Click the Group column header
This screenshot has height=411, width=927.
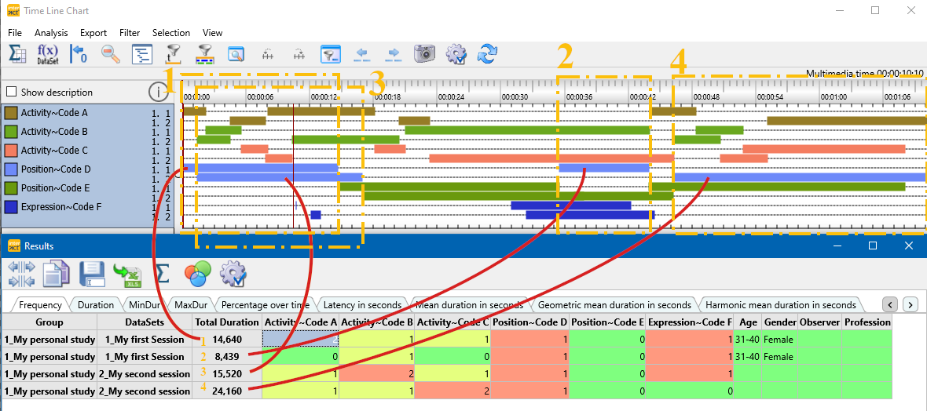[x=49, y=322]
